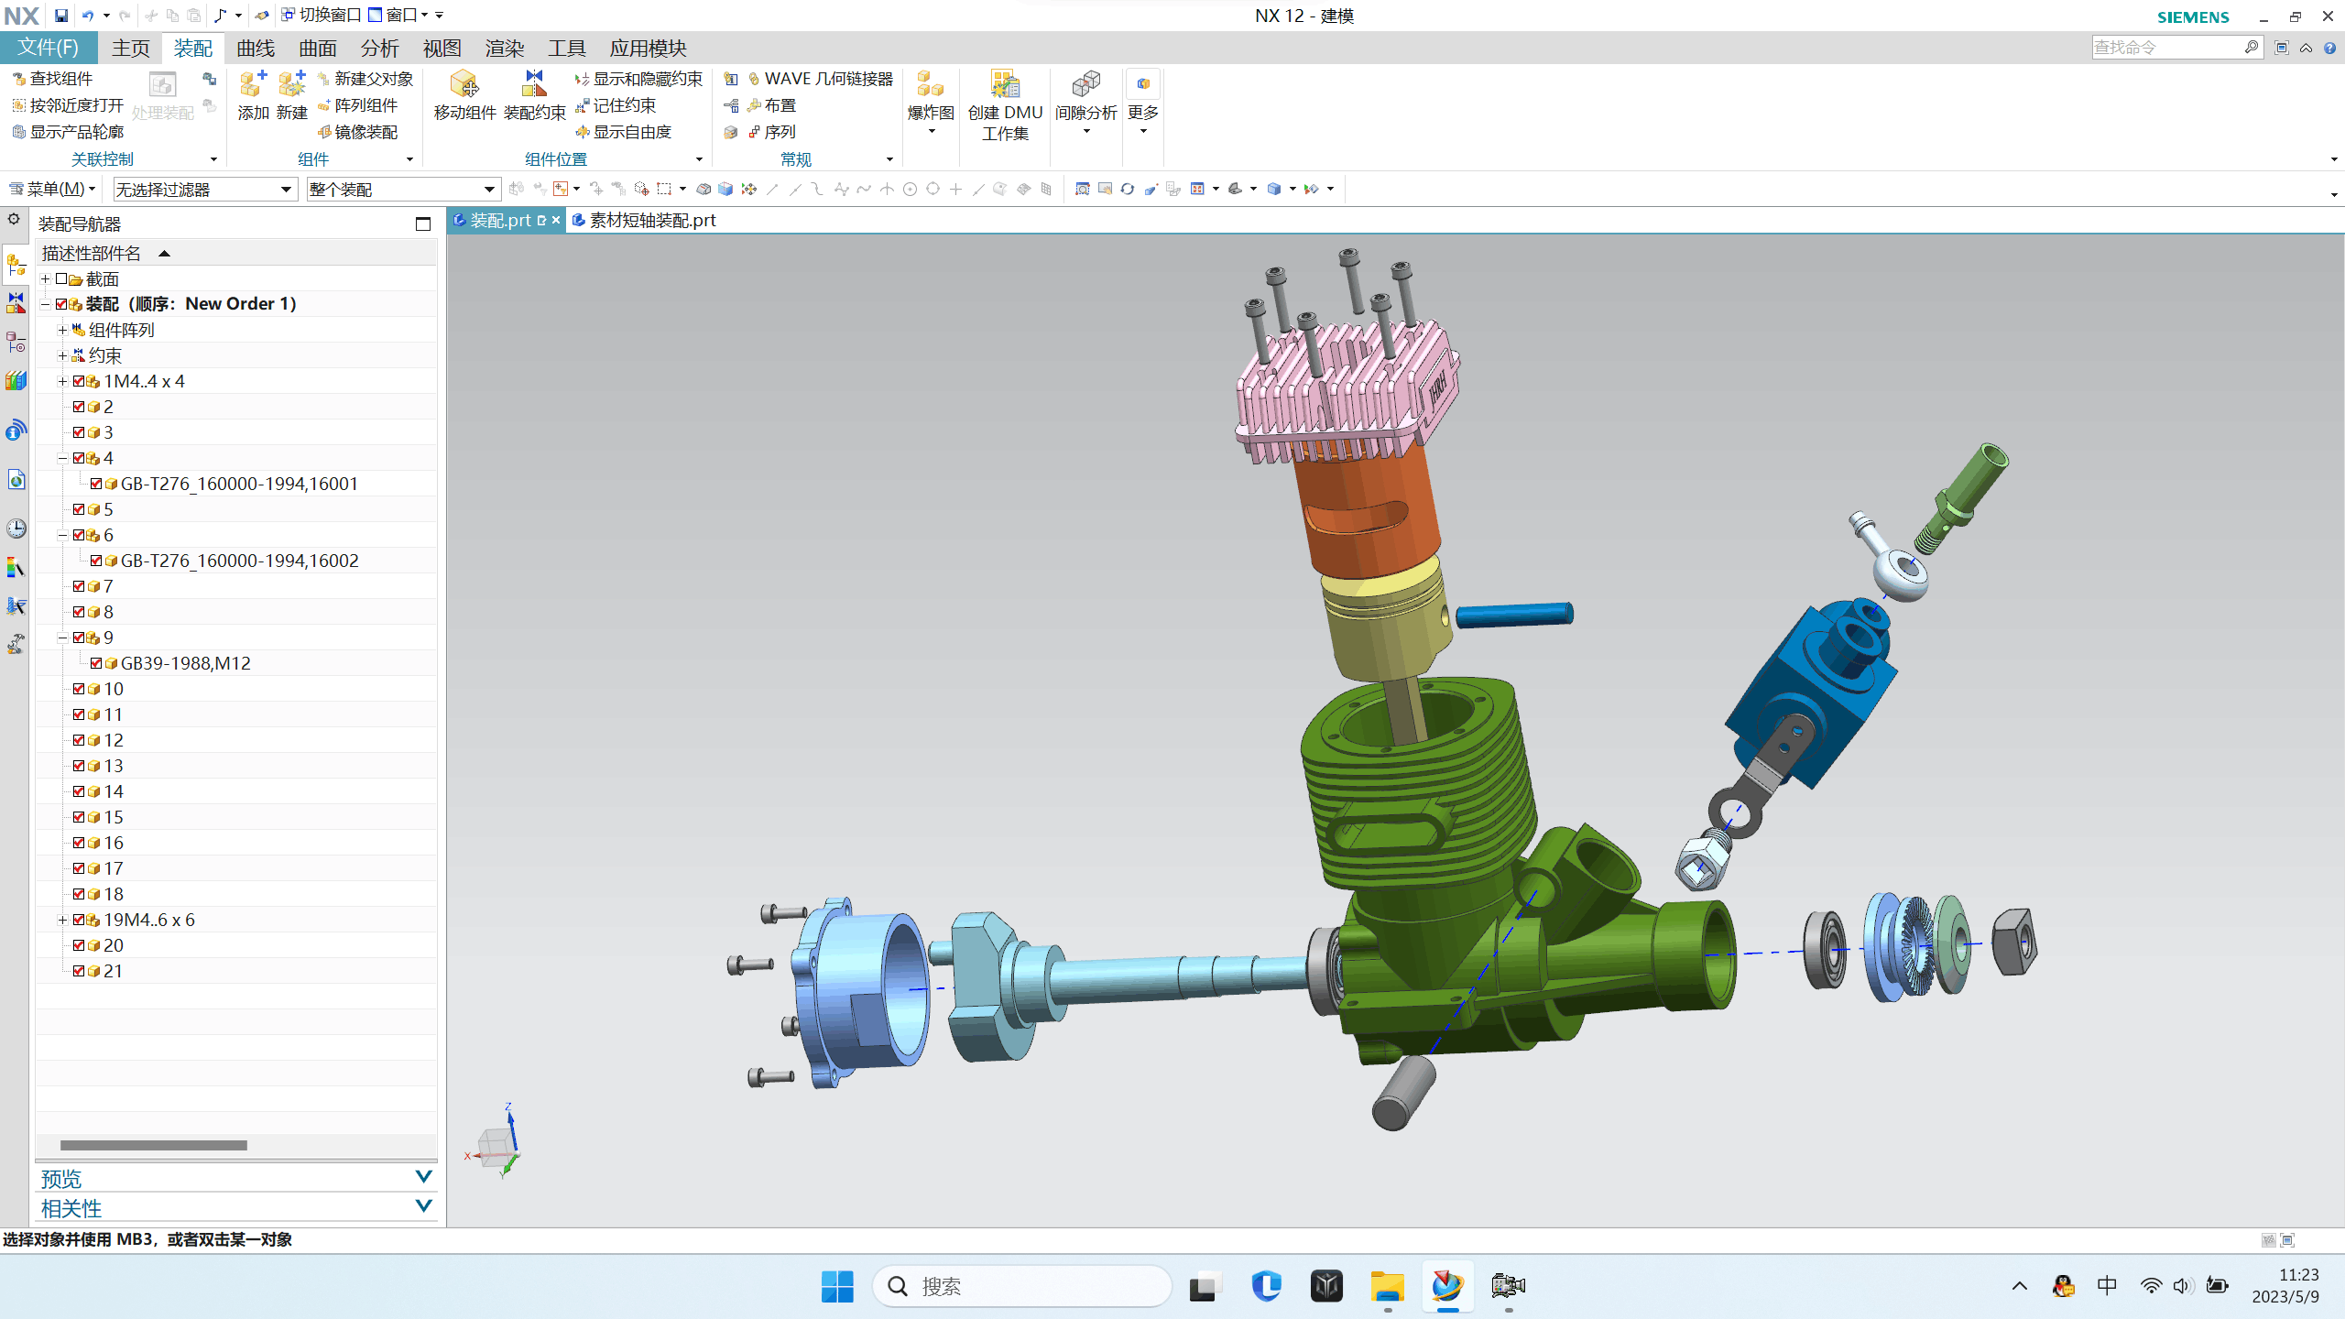Click the Windows taskbar 搜索 search box
Image resolution: width=2345 pixels, height=1319 pixels.
(1021, 1286)
